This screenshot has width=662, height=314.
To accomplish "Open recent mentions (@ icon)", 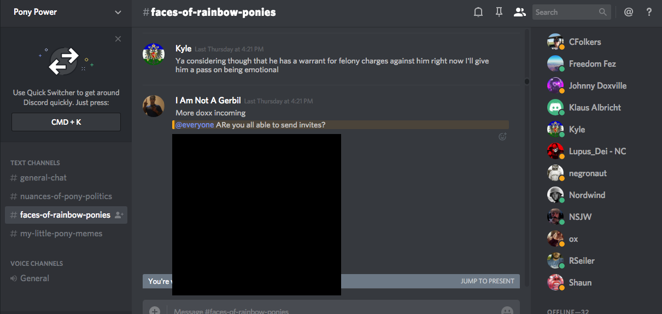I will click(x=629, y=12).
